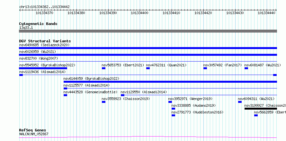The height and width of the screenshot is (141, 286).
Task: Click the gray 13q33.1 cytogenetic band bar
Action: [x=148, y=31]
